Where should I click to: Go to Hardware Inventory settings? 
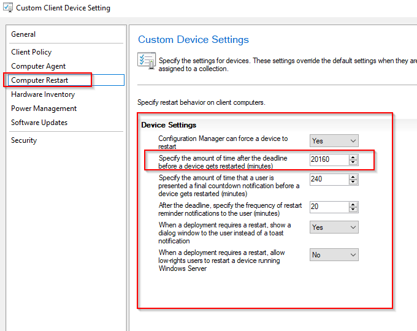tap(43, 94)
